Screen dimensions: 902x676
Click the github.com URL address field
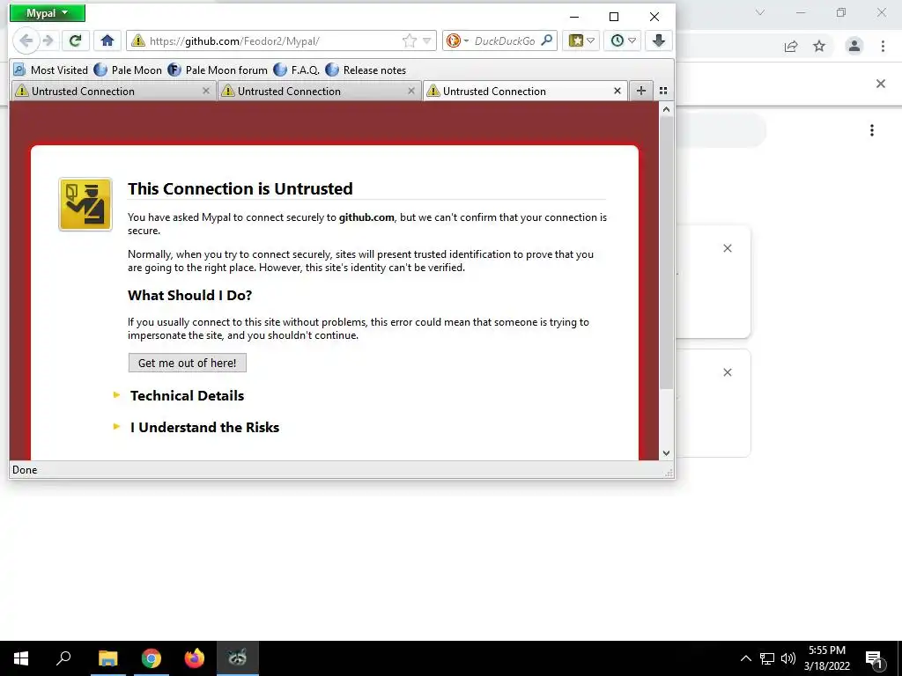point(273,40)
